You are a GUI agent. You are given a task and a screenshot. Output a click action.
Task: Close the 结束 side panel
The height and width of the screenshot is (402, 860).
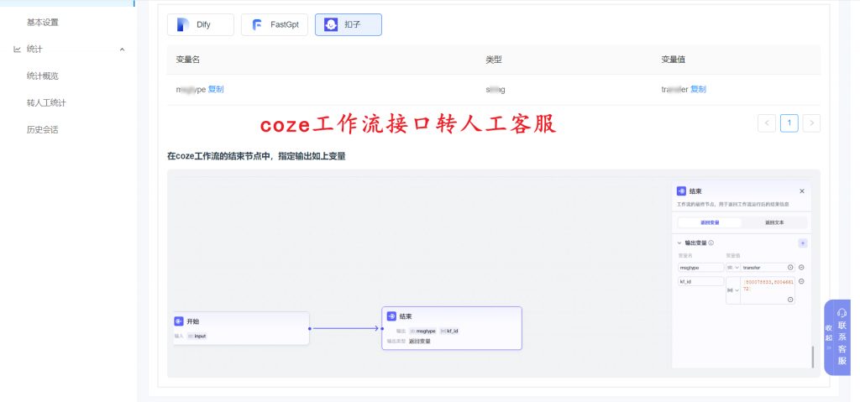[802, 191]
